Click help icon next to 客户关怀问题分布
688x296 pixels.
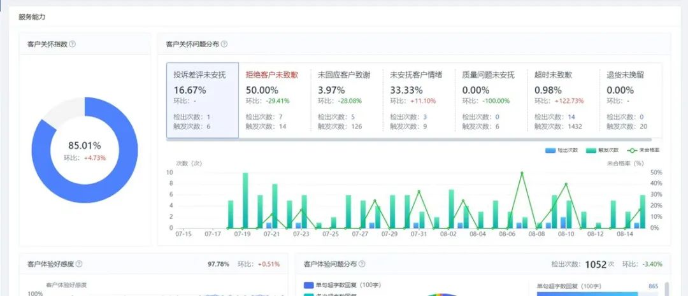tap(224, 45)
